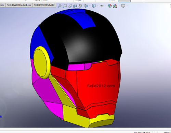Viewport: 171px width, 133px height.
Task: Open the Edit Appearance color ball icon
Action: [110, 6]
